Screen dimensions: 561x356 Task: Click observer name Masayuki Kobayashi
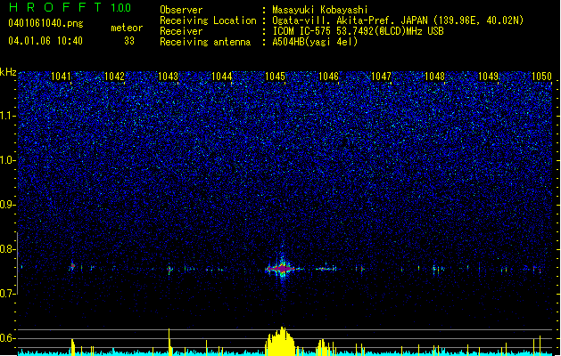click(x=320, y=10)
